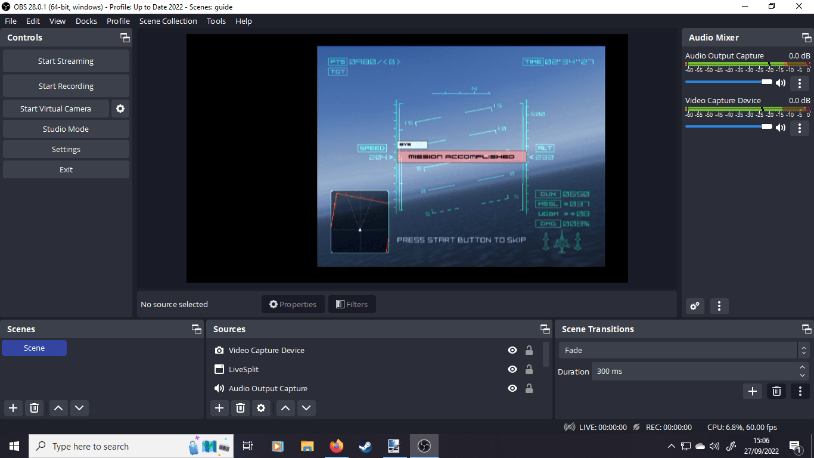Click Start Streaming button
Image resolution: width=814 pixels, height=458 pixels.
click(x=66, y=61)
